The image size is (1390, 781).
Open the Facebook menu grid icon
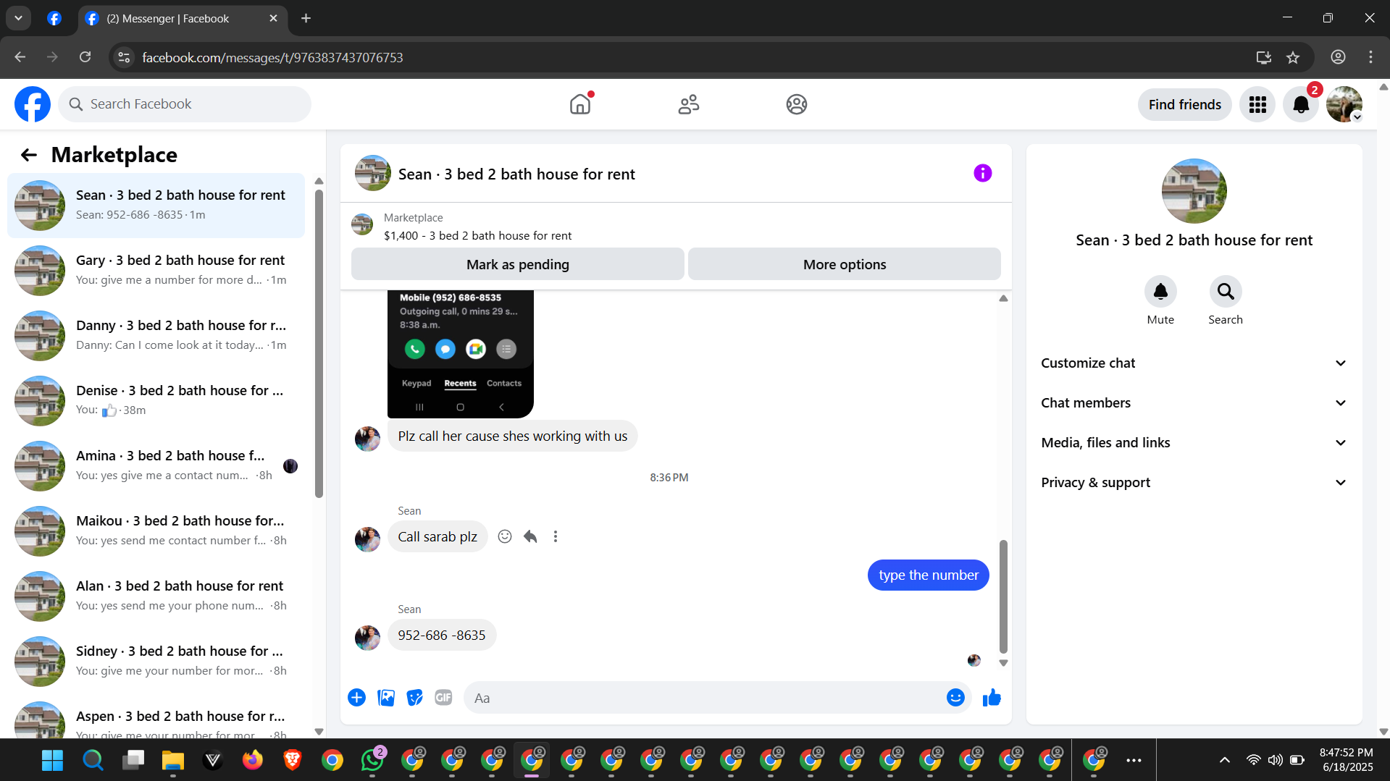coord(1257,105)
